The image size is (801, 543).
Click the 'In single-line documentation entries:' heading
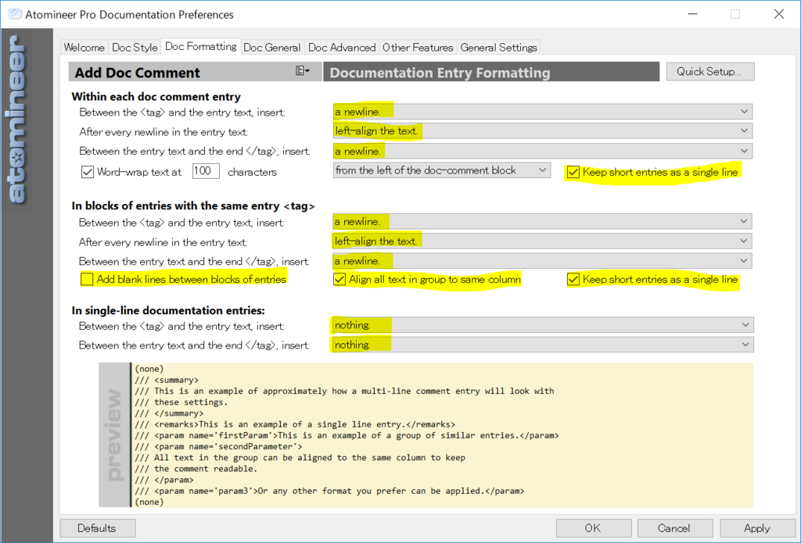coord(169,310)
